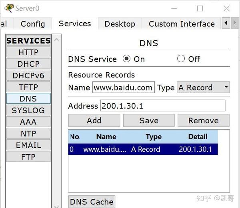Open the DNS Cache
Image resolution: width=240 pixels, height=208 pixels.
pyautogui.click(x=92, y=202)
